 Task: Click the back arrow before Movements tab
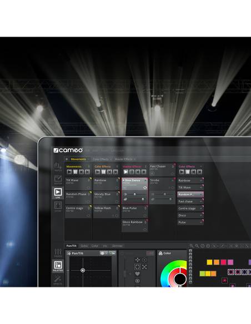(67, 159)
